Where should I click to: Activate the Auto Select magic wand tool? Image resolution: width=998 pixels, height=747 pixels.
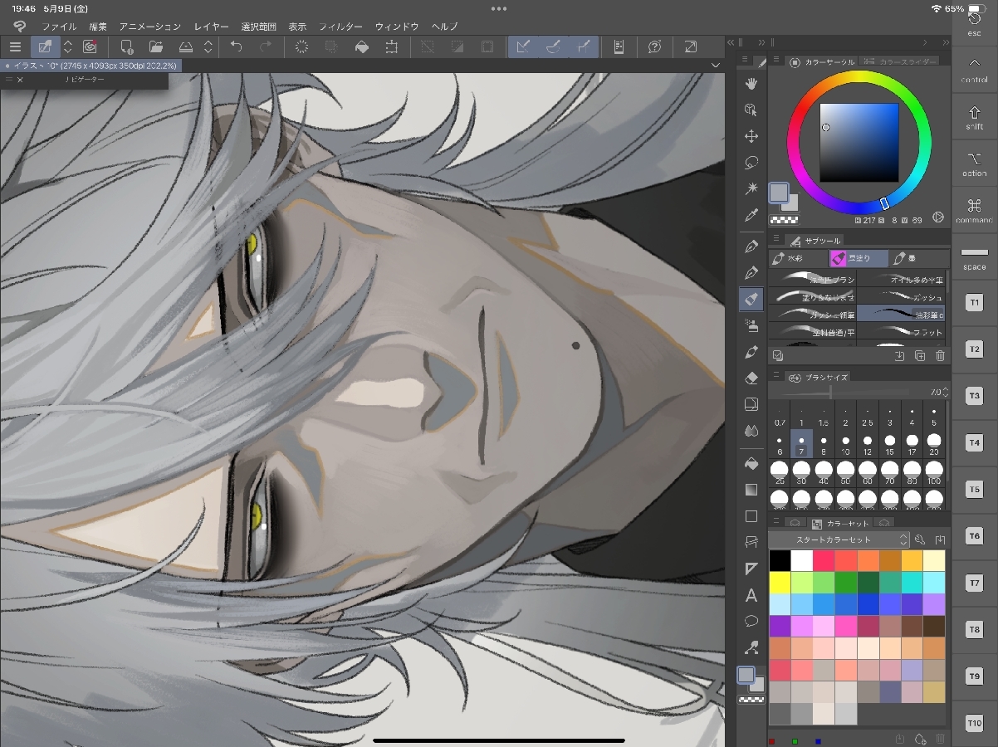(751, 189)
